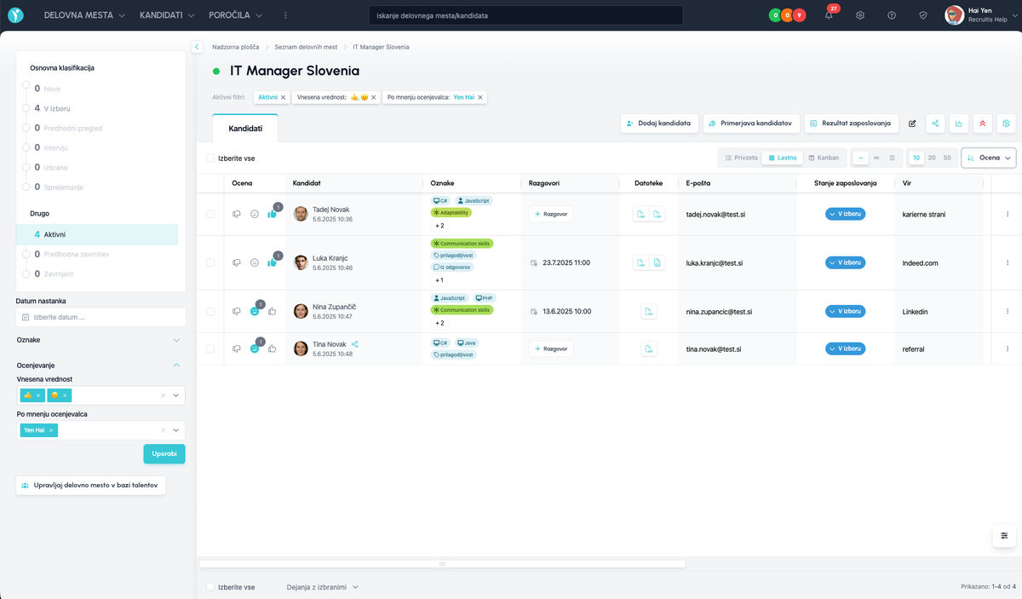Screen dimensions: 1022x599
Task: Check the top 'Izberite vse' checkbox
Action: 210,158
